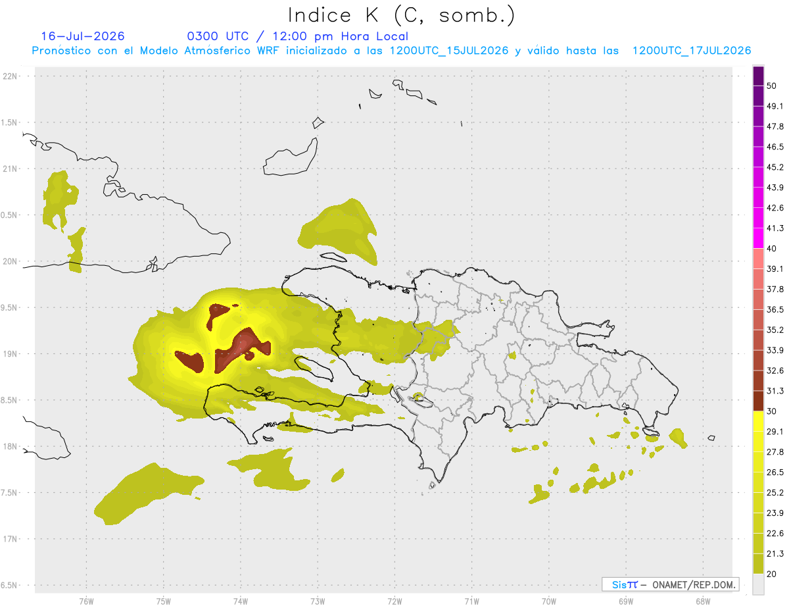789x610 pixels.
Task: Click latitude axis label "19N"
Action: 10,354
